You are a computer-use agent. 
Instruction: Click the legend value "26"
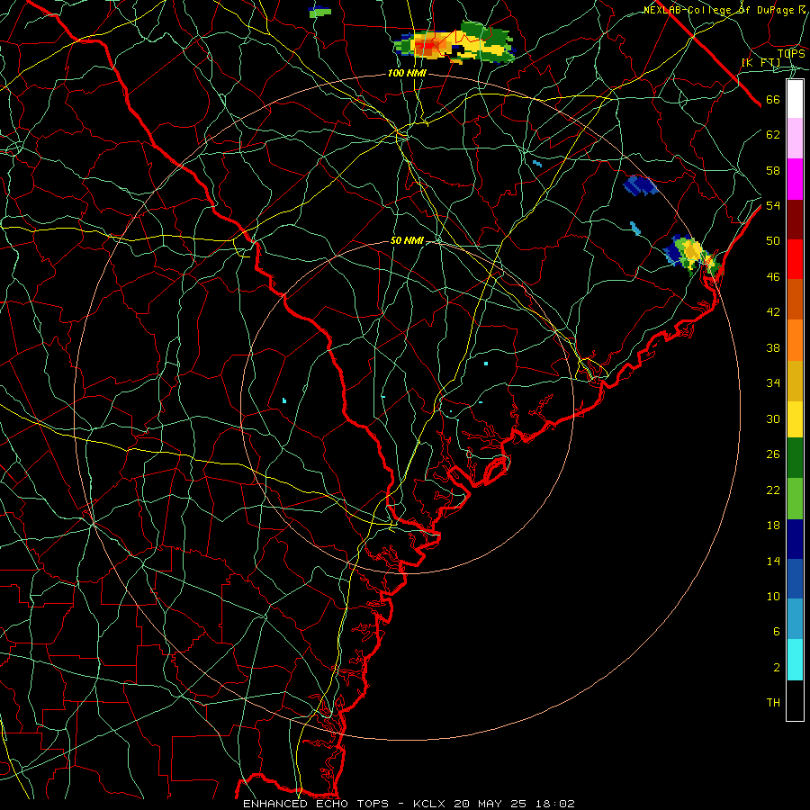[773, 454]
